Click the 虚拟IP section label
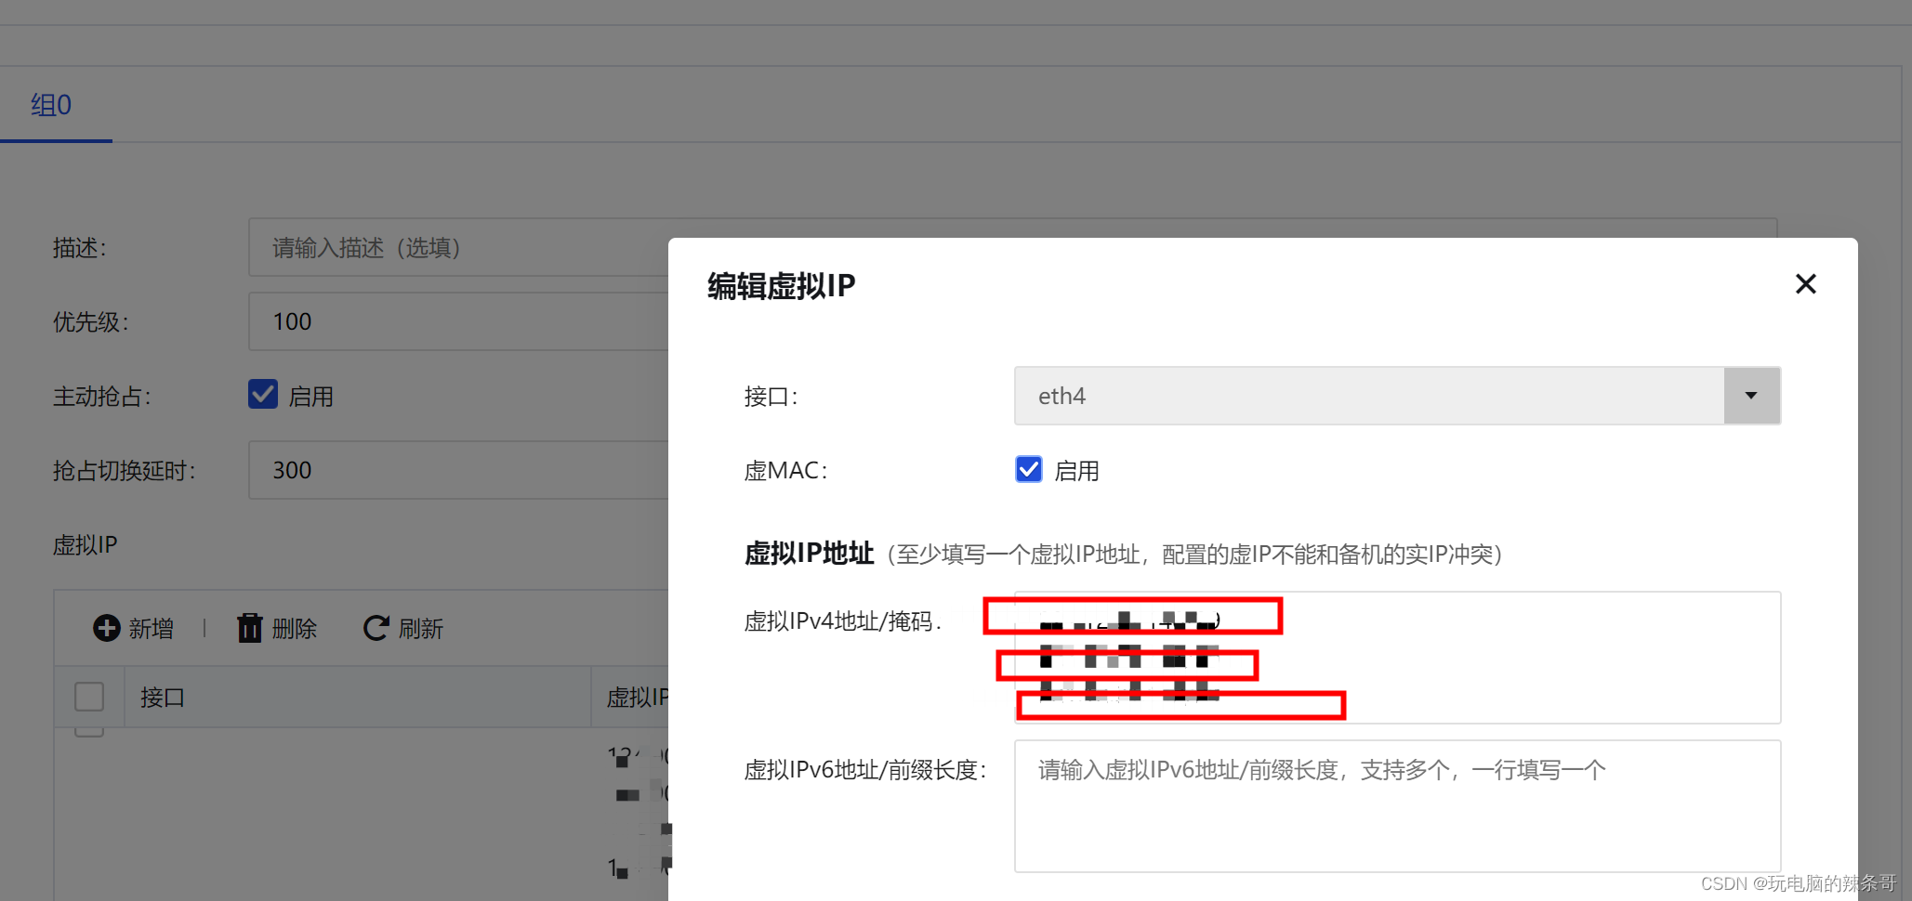The width and height of the screenshot is (1912, 901). click(x=86, y=544)
